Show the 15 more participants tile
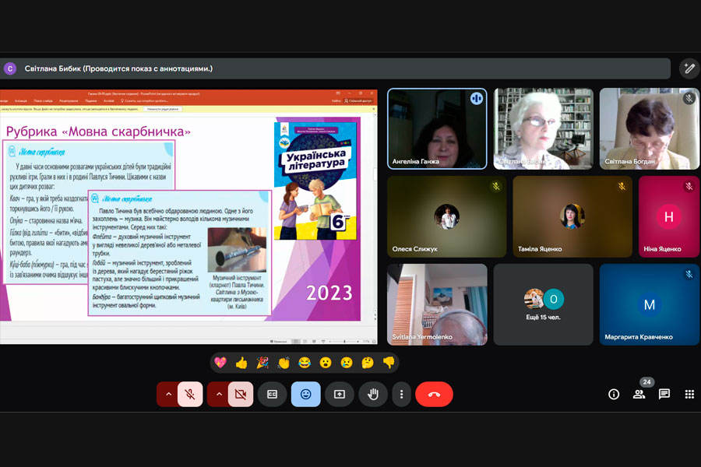701x467 pixels. pyautogui.click(x=543, y=304)
